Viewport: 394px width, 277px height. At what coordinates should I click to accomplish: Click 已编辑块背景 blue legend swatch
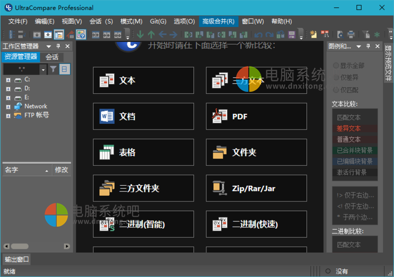pyautogui.click(x=355, y=162)
